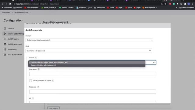Click the Build Steps list icon
The width and height of the screenshot is (195, 110).
coord(5,50)
